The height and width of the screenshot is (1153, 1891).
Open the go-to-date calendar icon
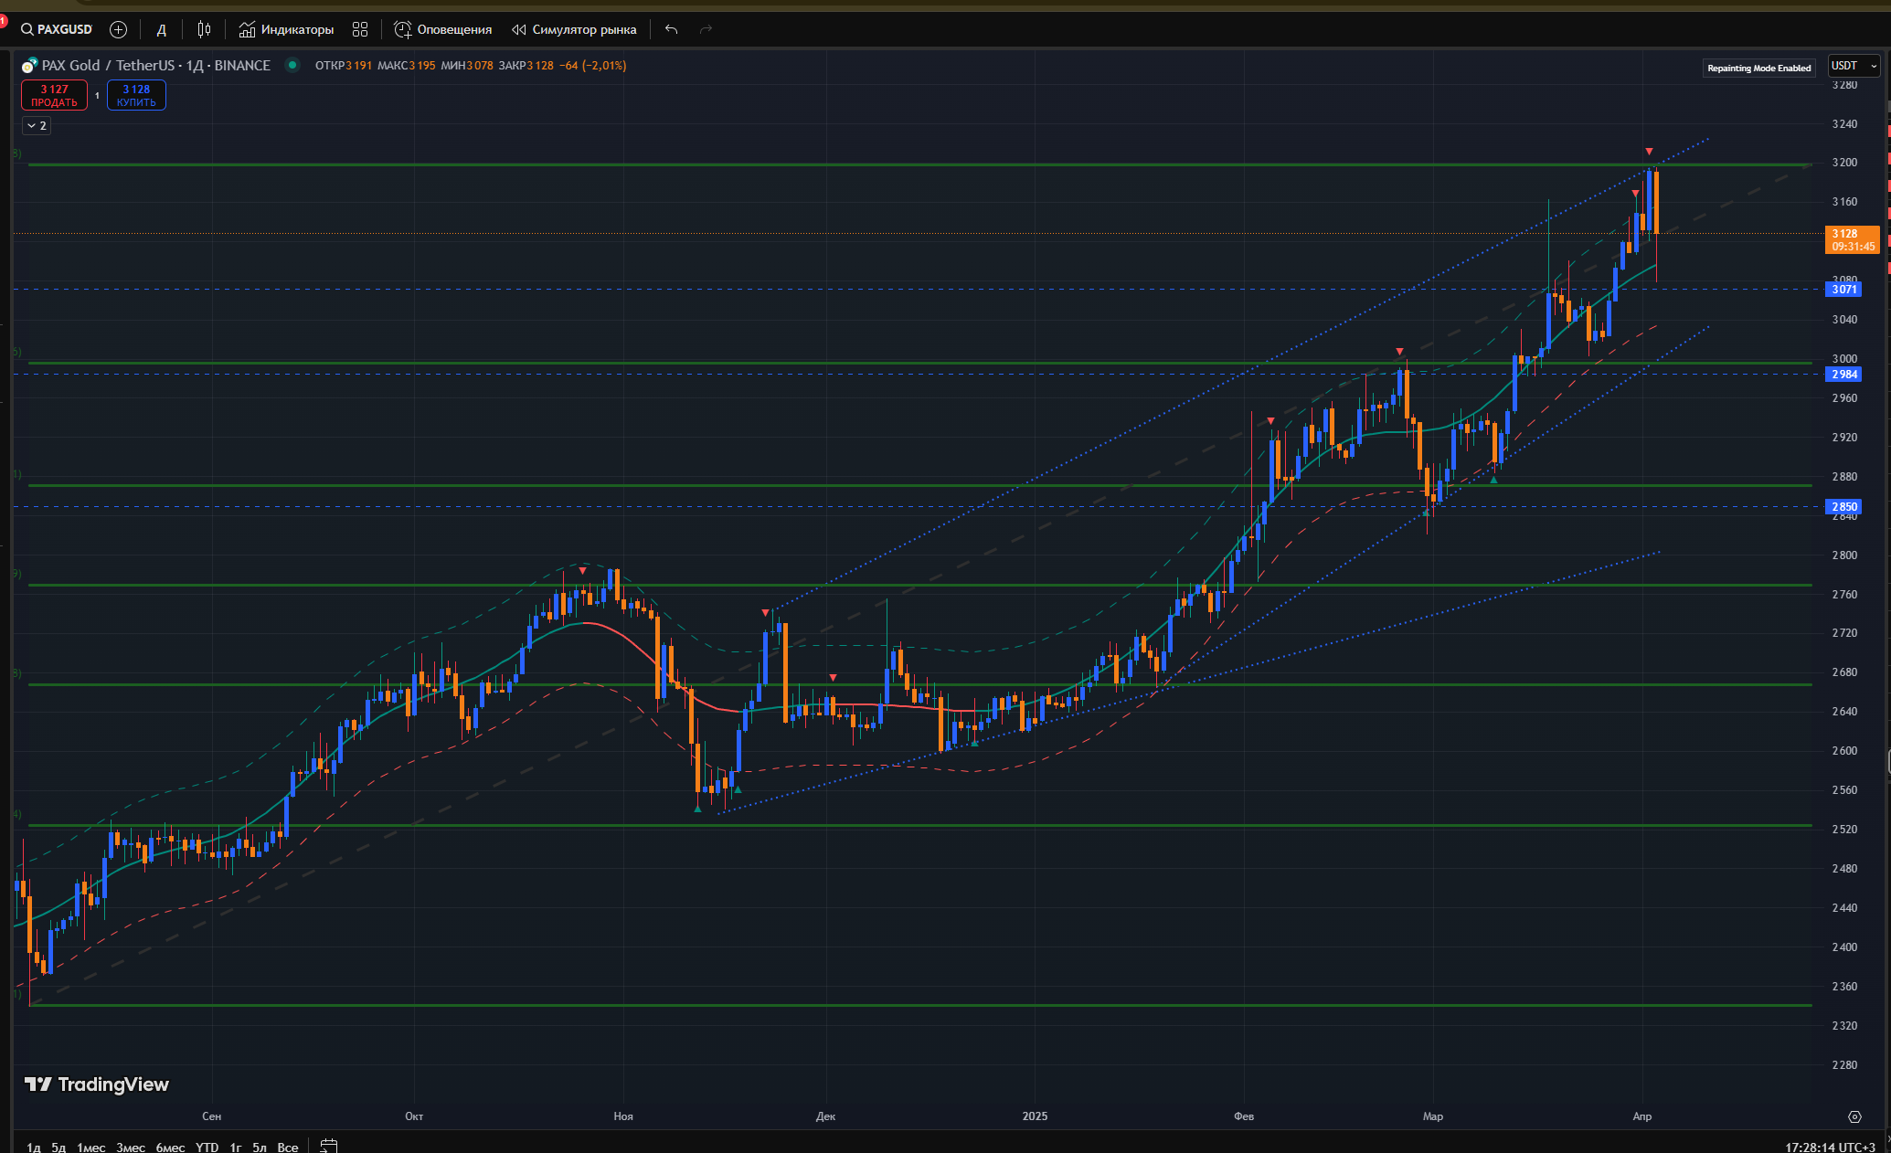[x=329, y=1146]
